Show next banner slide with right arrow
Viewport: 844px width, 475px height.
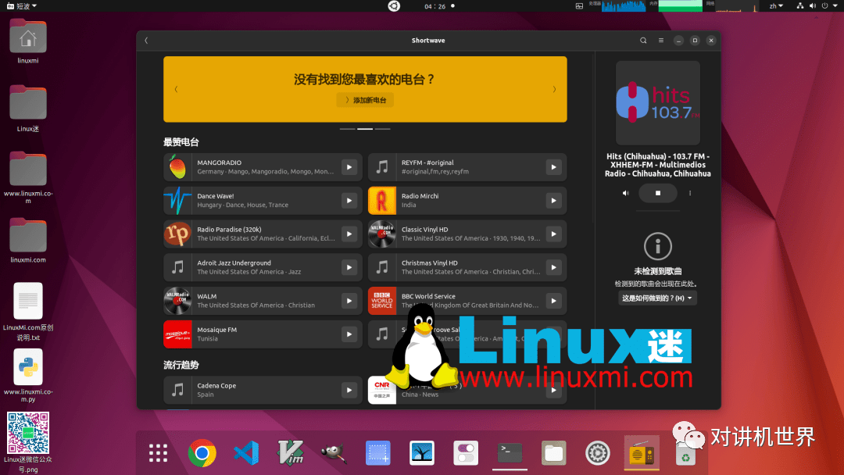pyautogui.click(x=554, y=89)
